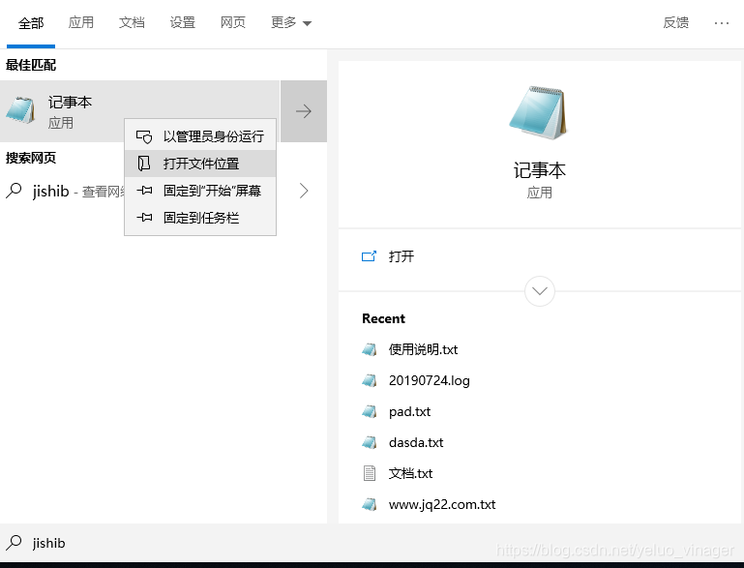
Task: Switch to the 全部 tab
Action: [31, 23]
